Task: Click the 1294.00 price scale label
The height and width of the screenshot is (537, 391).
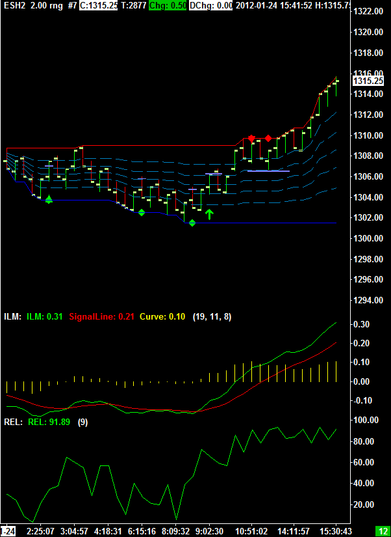Action: 368,300
